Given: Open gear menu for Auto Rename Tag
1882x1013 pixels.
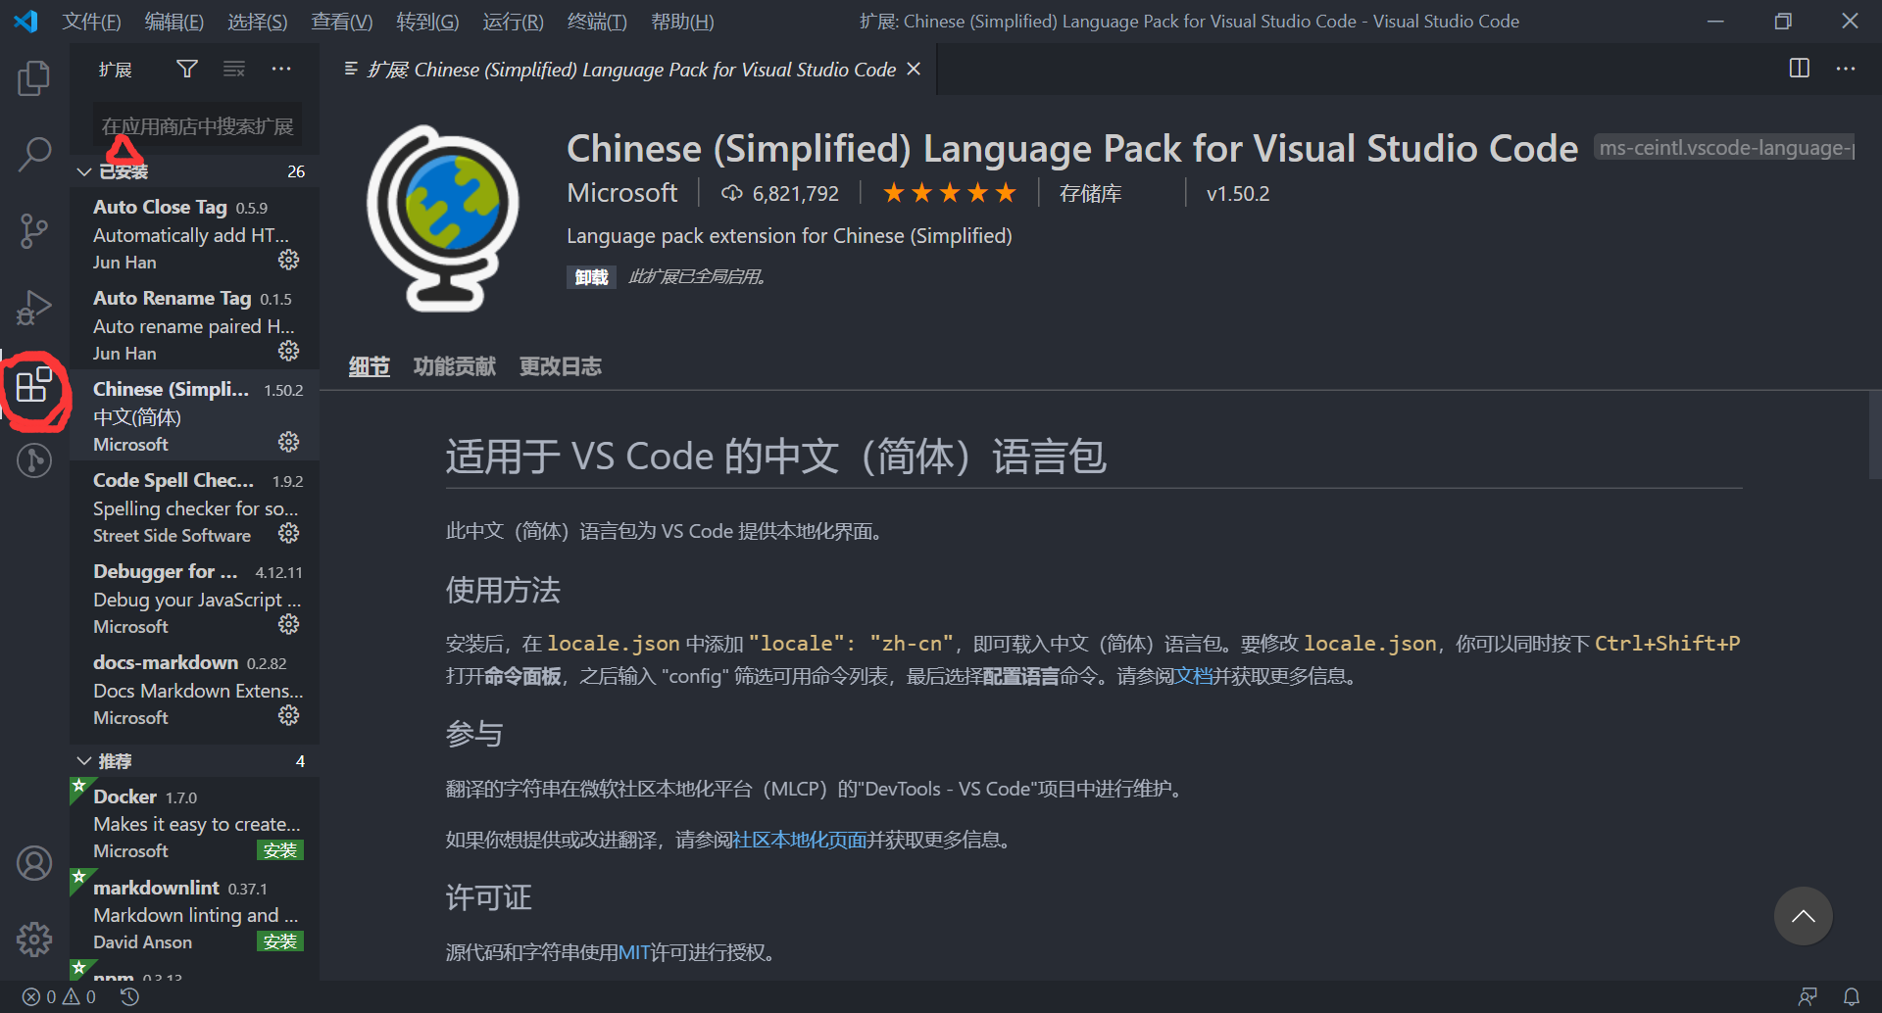Looking at the screenshot, I should click(288, 351).
